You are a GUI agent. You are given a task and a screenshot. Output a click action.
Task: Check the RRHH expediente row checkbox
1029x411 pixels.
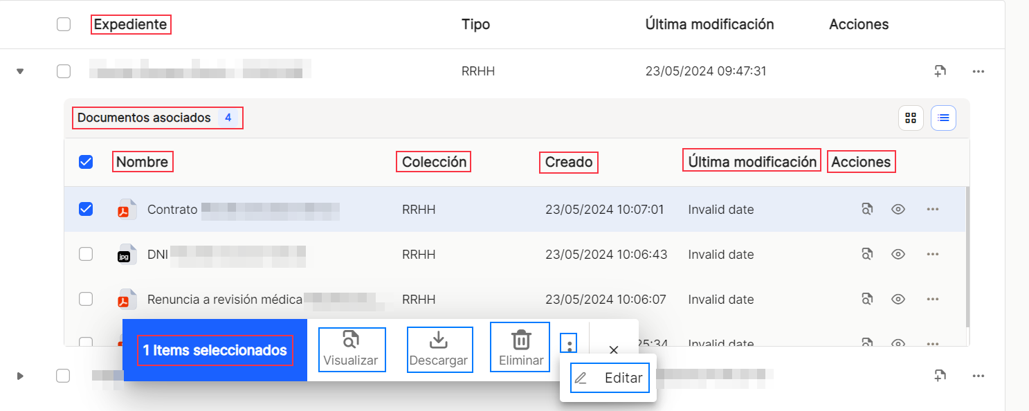point(64,71)
